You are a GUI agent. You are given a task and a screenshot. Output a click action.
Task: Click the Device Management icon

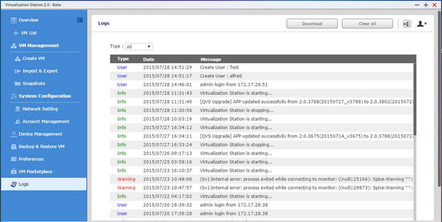click(x=14, y=134)
